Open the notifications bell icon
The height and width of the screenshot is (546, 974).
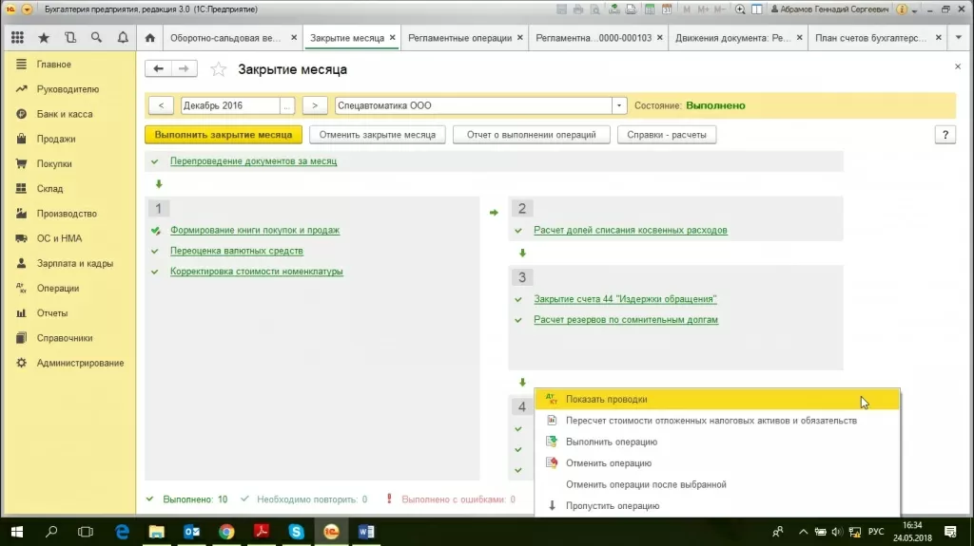[x=123, y=38]
